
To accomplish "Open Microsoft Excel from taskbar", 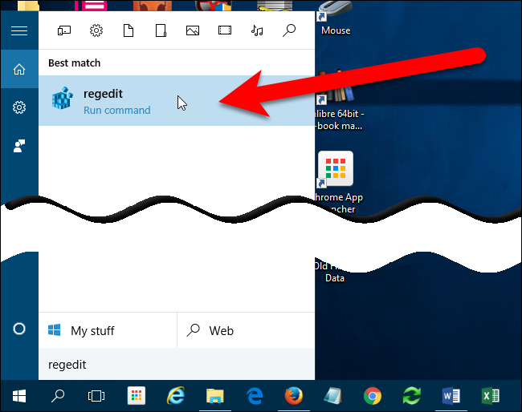I will pos(491,396).
